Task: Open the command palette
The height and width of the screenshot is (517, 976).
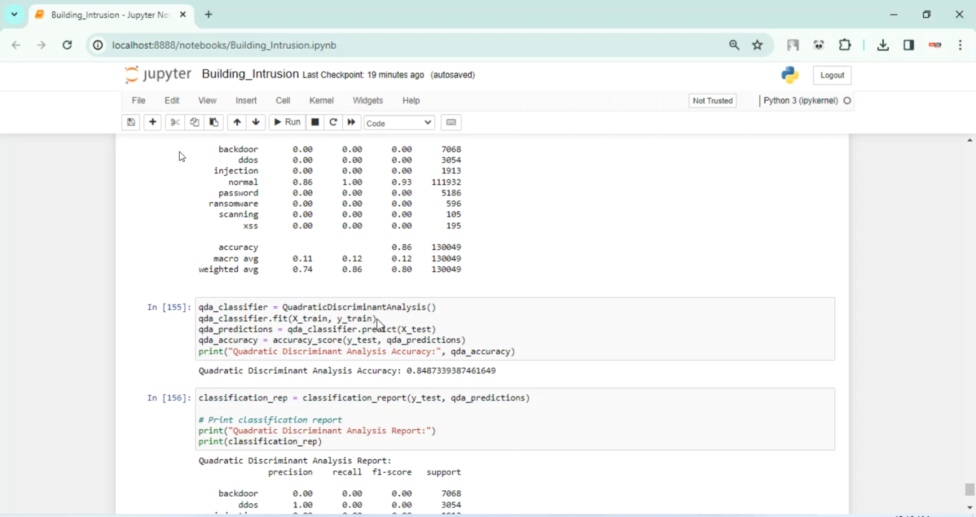Action: coord(451,122)
